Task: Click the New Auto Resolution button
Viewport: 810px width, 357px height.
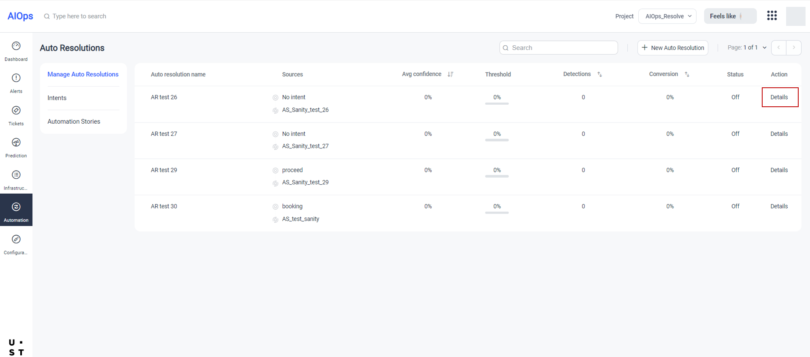Action: pyautogui.click(x=673, y=48)
